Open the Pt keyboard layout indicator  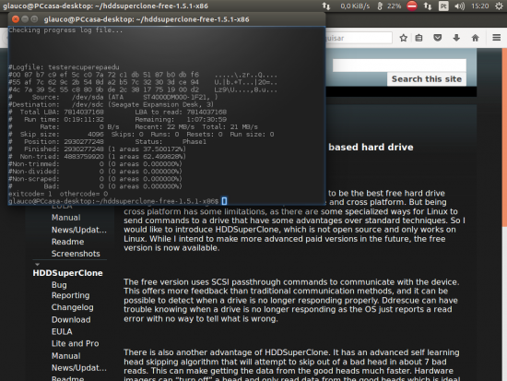point(443,6)
